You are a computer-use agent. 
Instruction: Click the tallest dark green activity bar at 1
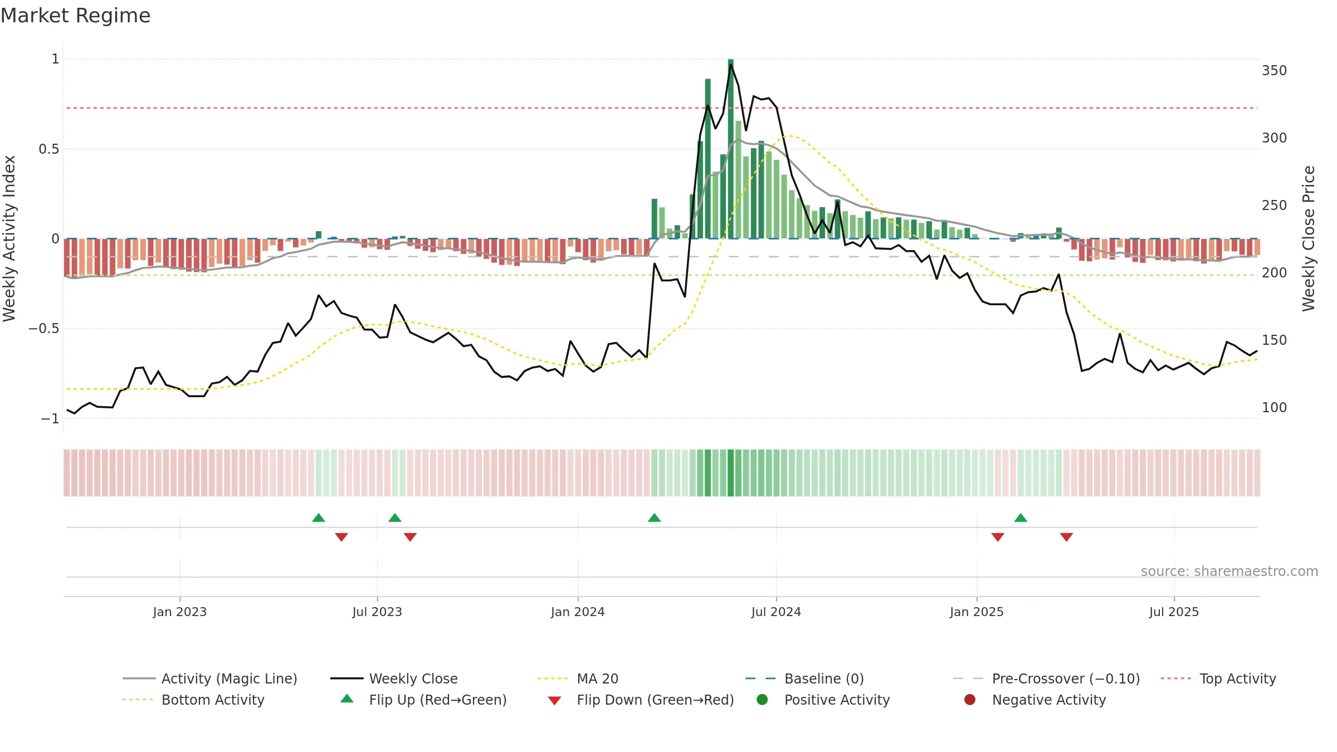coord(731,149)
